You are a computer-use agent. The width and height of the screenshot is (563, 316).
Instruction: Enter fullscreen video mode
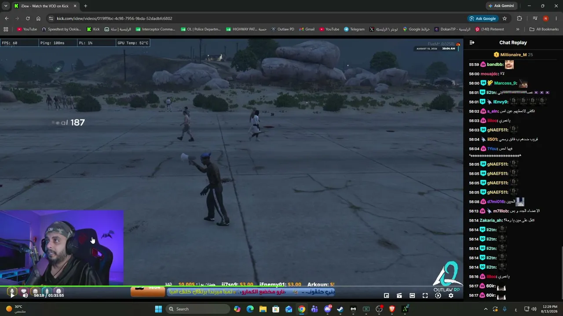425,295
